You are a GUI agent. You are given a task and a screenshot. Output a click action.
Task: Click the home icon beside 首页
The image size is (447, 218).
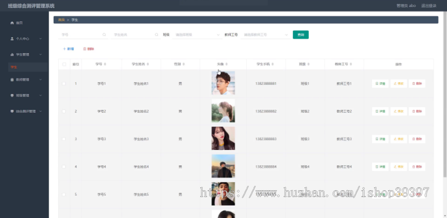12,23
